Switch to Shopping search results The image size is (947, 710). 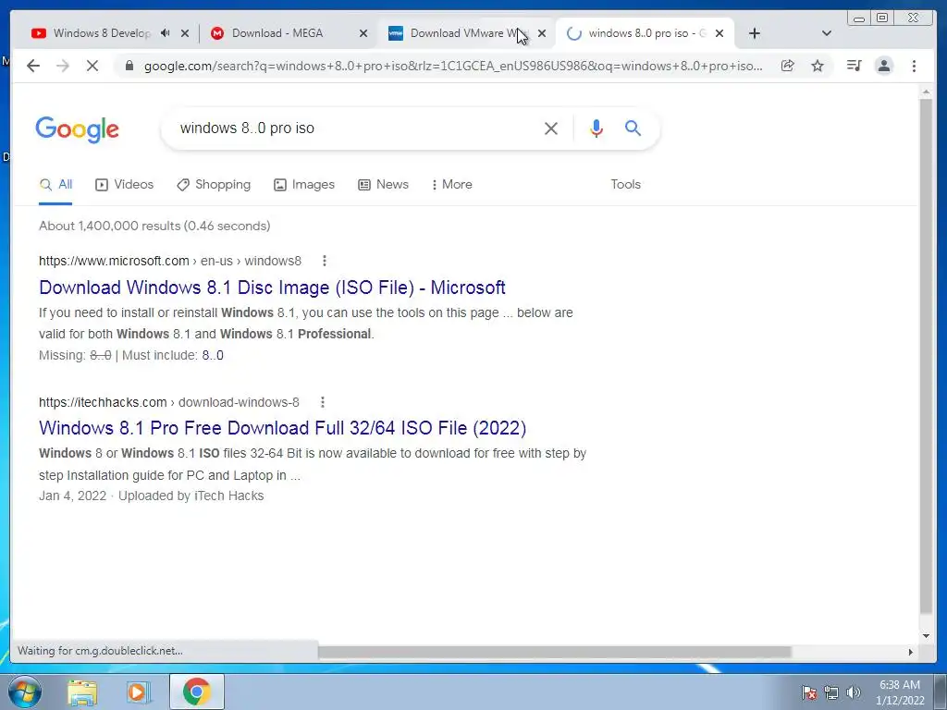pos(214,184)
